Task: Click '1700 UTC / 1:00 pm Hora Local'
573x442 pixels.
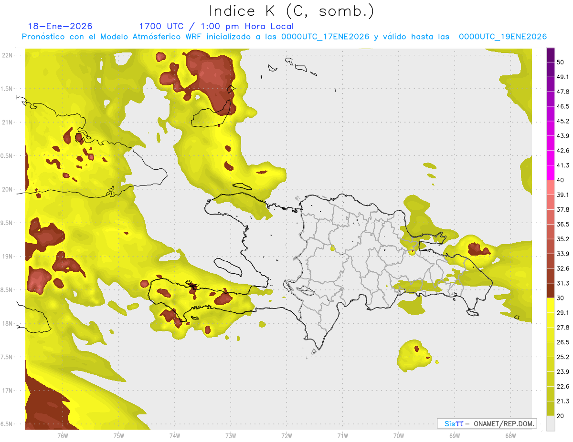Action: pos(216,26)
